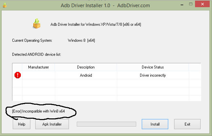This screenshot has width=212, height=136.
Task: Click the 'Detected ANDROID device list' label
Action: [37, 54]
